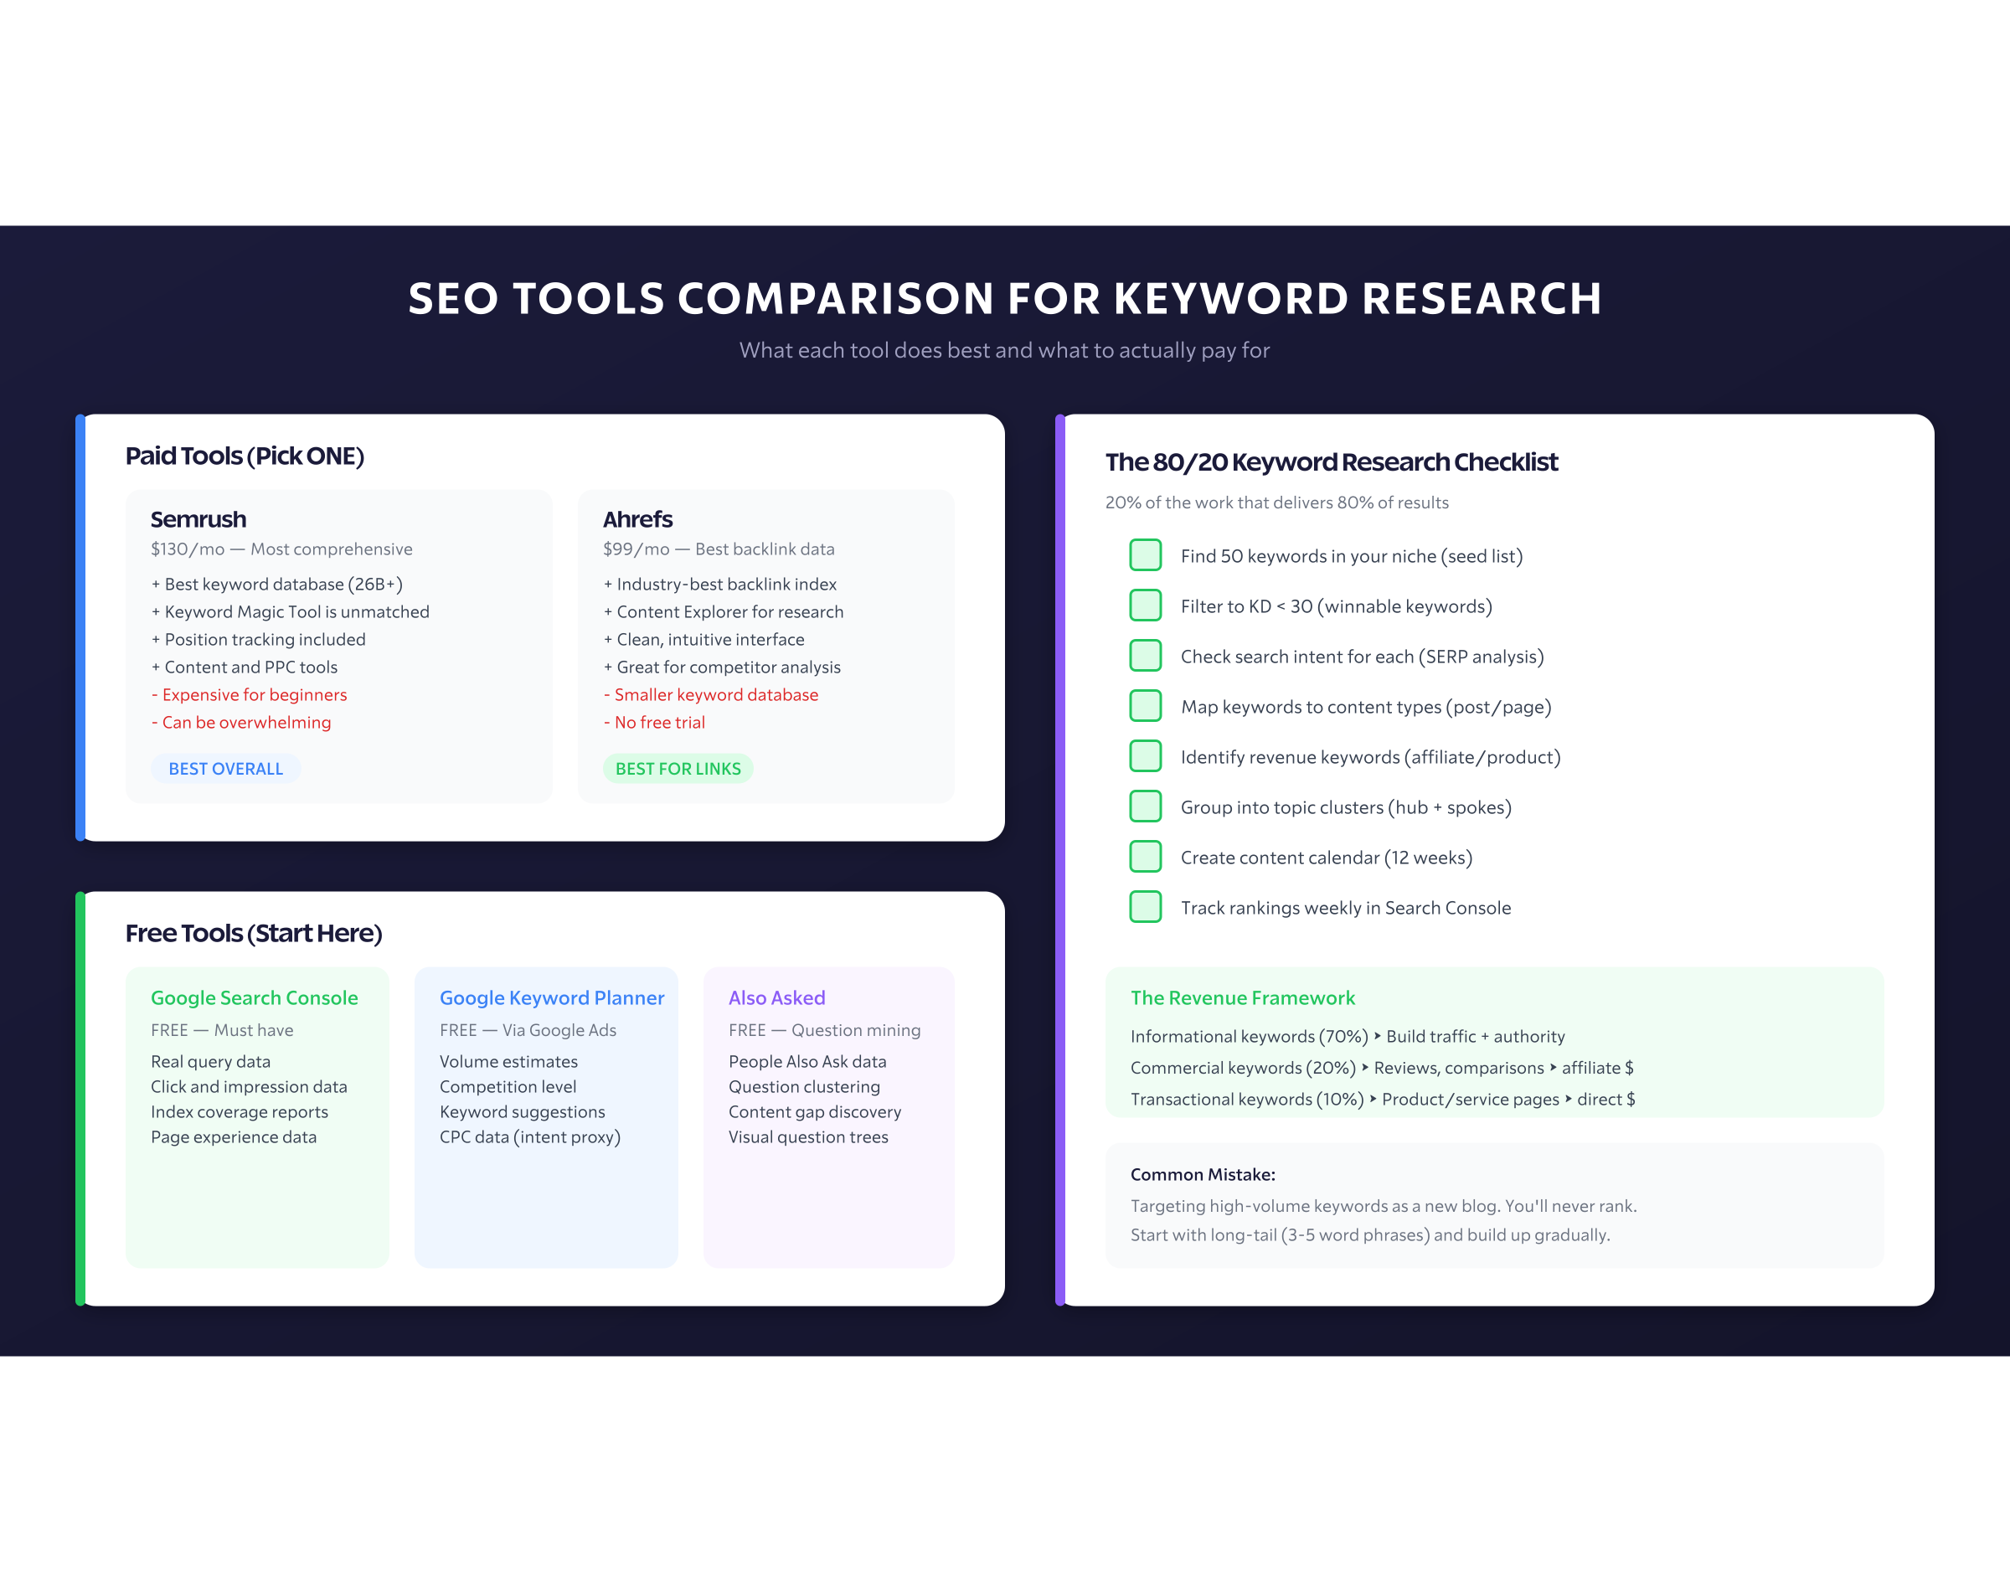Screen dimensions: 2010x1582
Task: Click the BEST OVERALL badge under Semrush
Action: pos(225,768)
